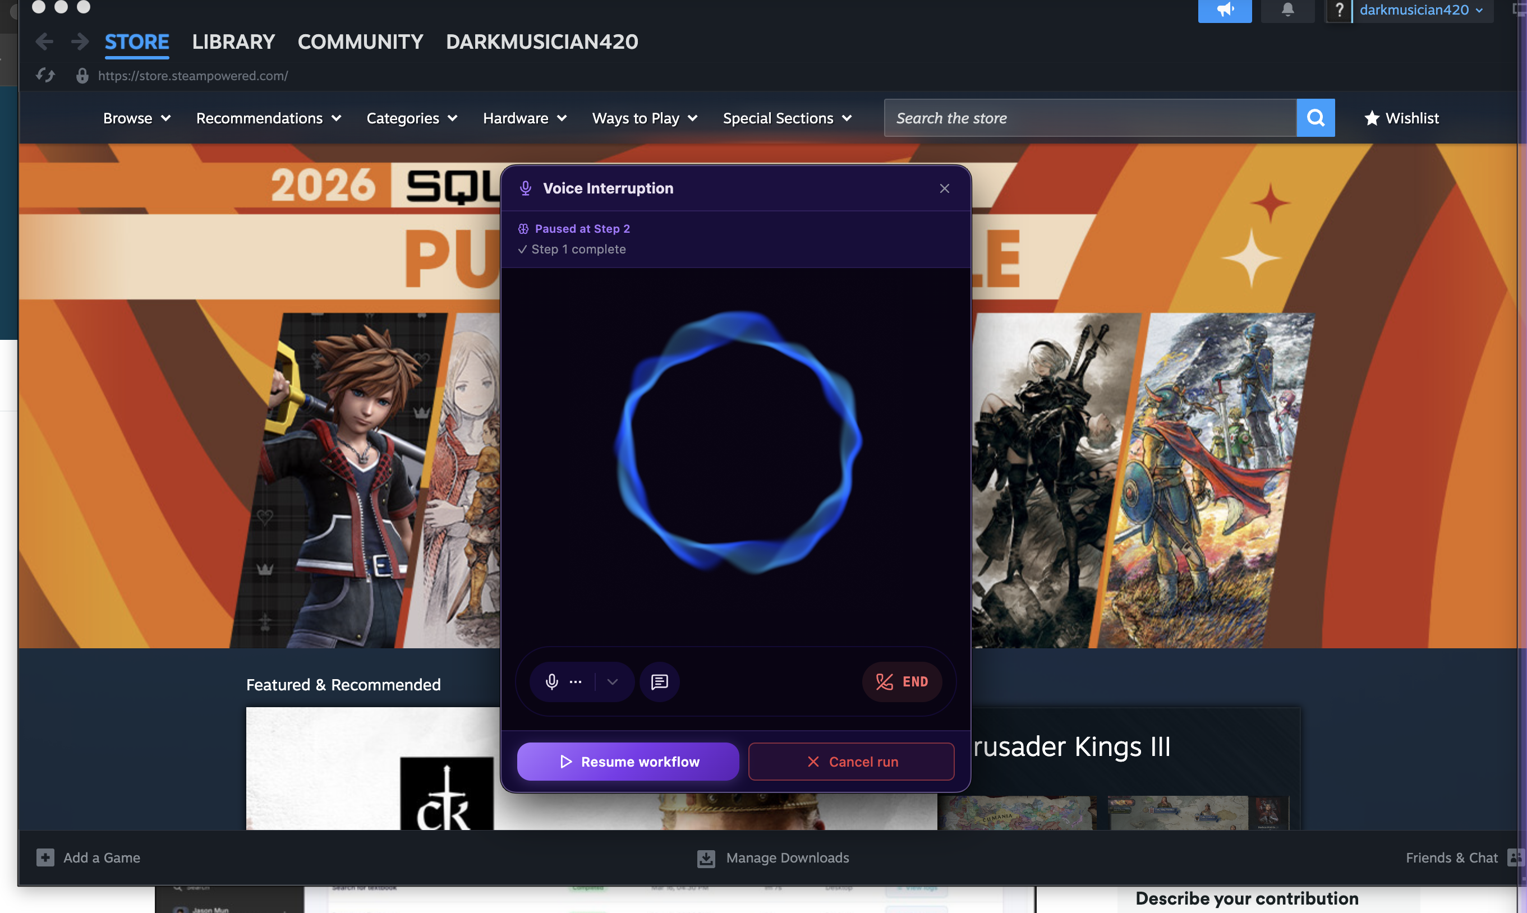Close the Voice Interruption dialog
Viewport: 1527px width, 913px height.
coord(944,188)
